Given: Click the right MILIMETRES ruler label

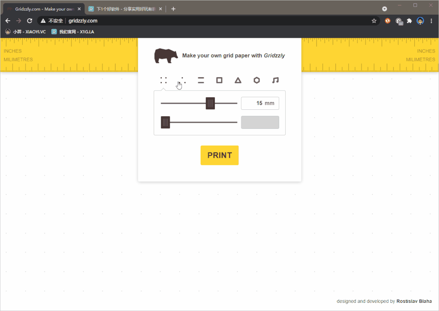Looking at the screenshot, I should point(421,60).
